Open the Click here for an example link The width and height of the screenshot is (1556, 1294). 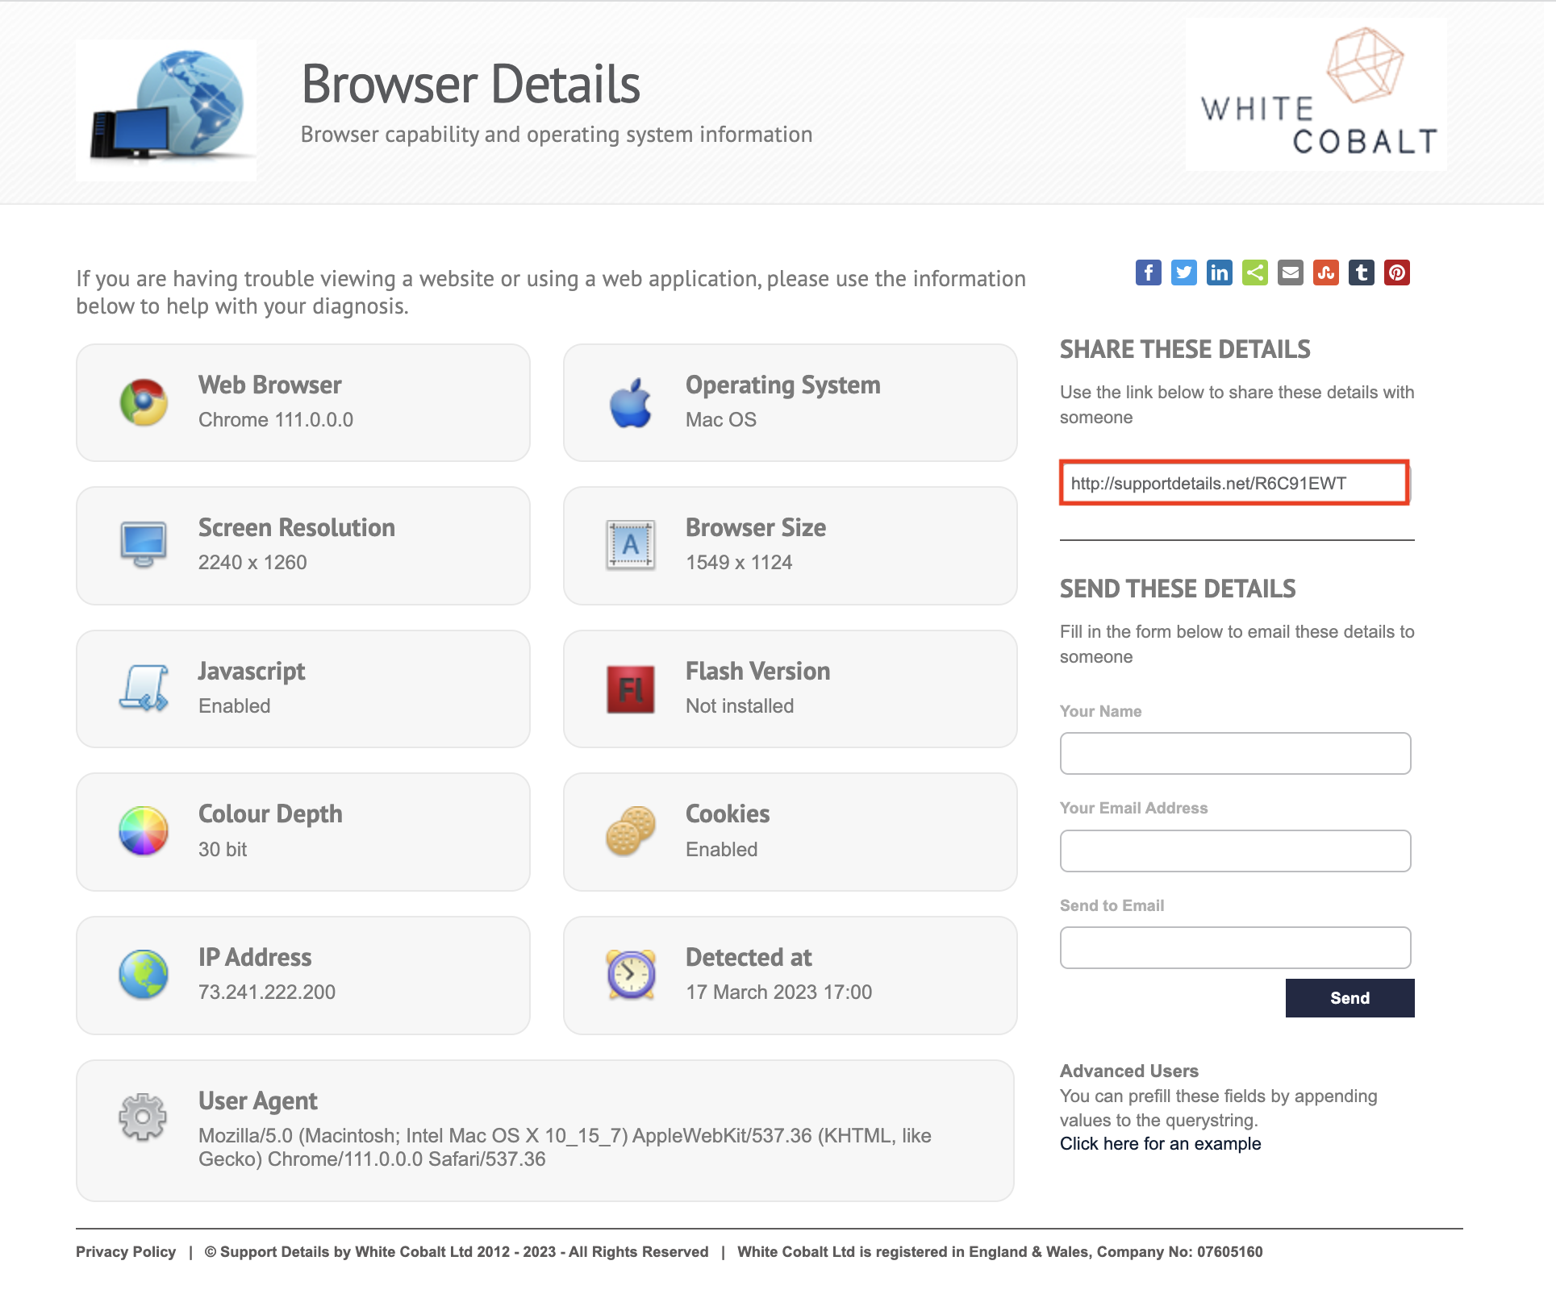click(x=1160, y=1143)
